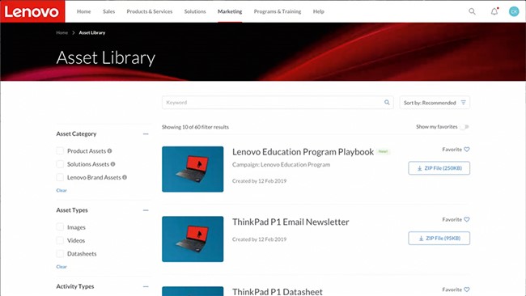The height and width of the screenshot is (296, 526).
Task: Open the header search icon
Action: (472, 11)
